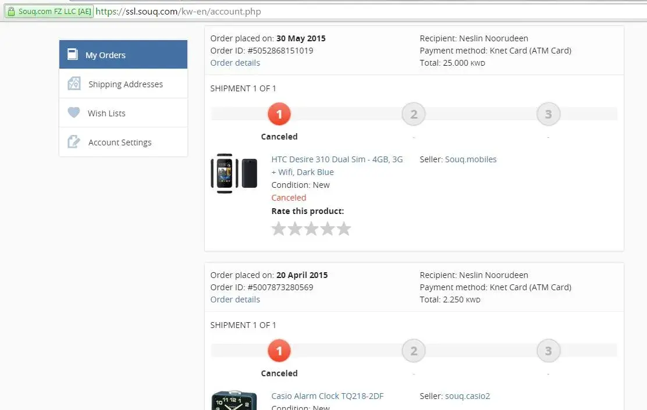Click the My Orders sidebar icon
The image size is (647, 410).
point(73,55)
